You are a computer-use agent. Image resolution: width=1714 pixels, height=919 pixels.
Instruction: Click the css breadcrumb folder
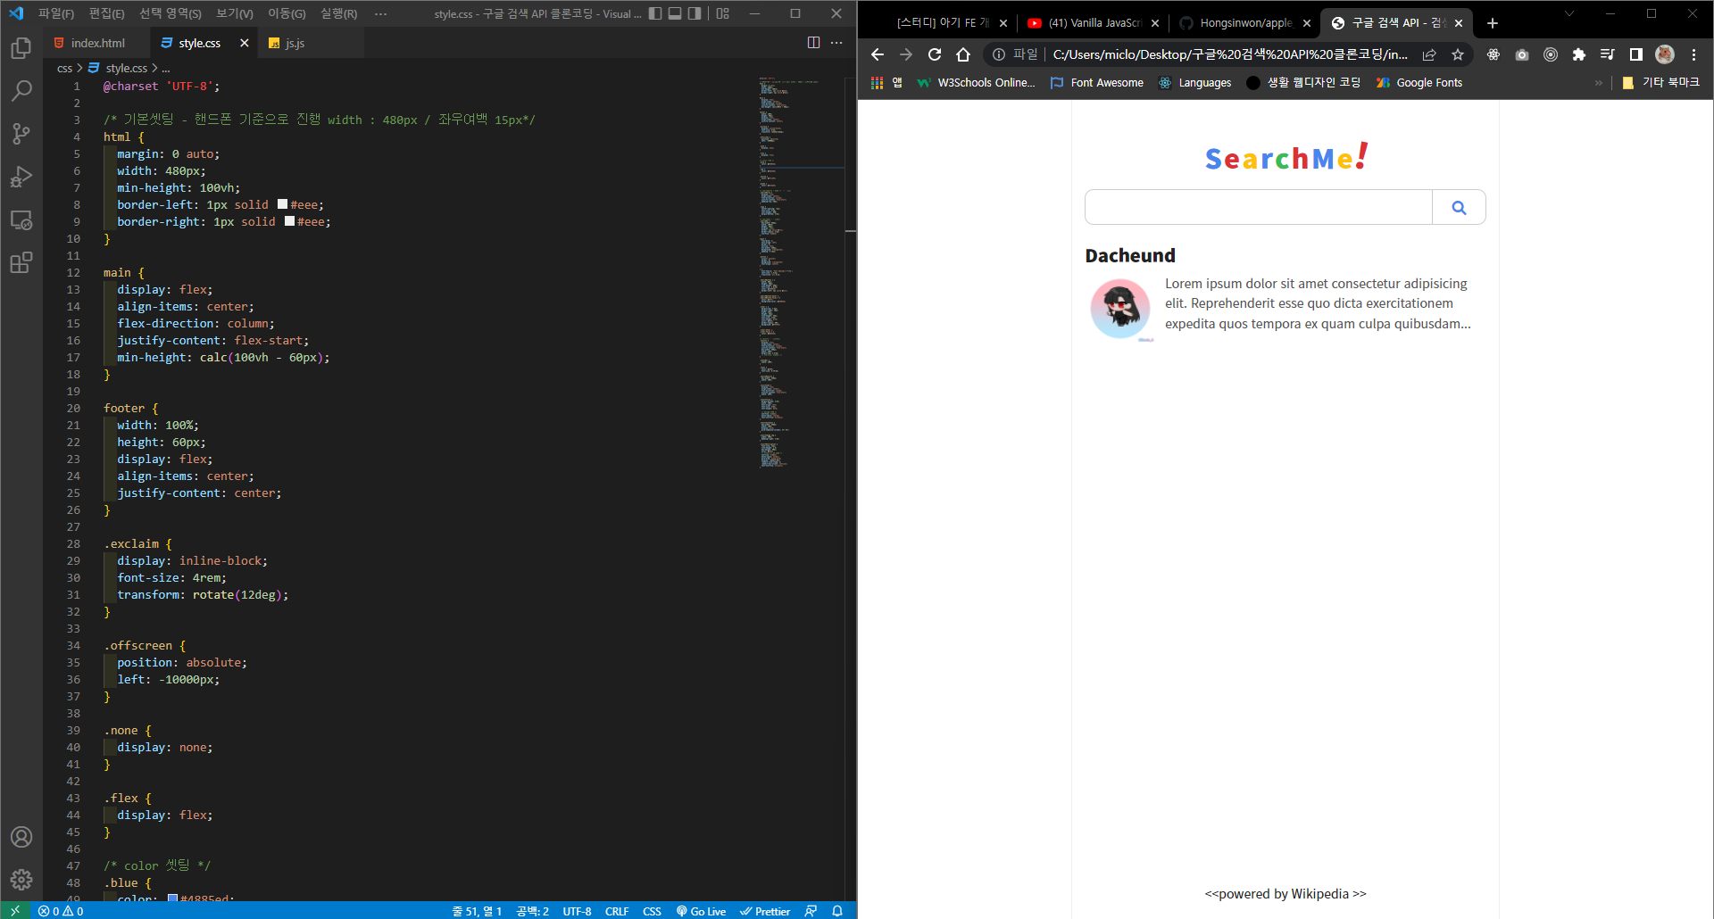coord(64,68)
